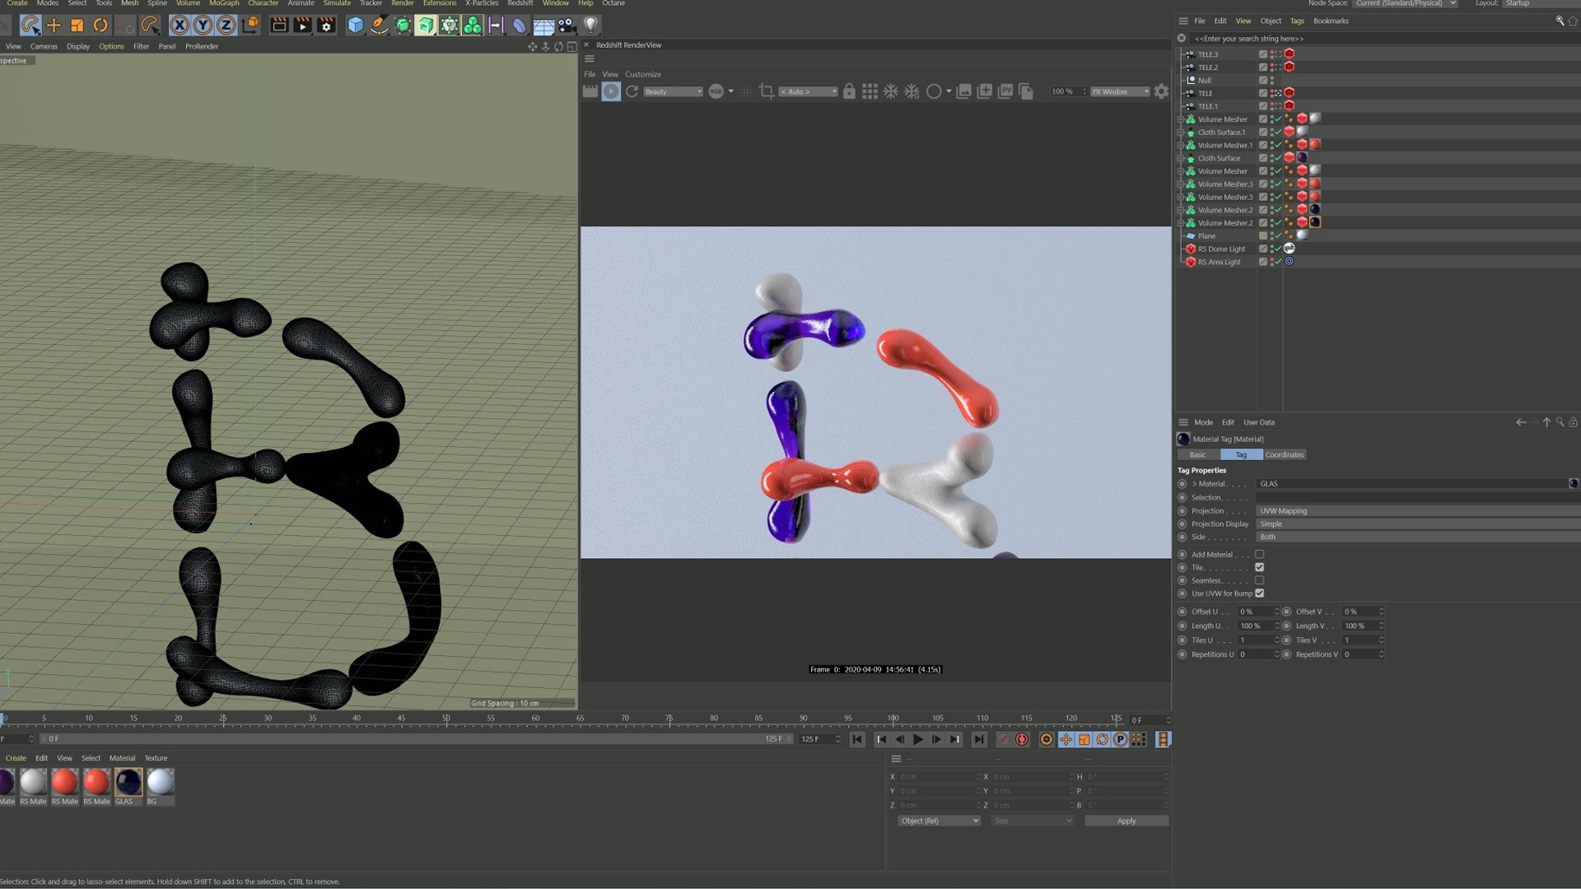Image resolution: width=1581 pixels, height=889 pixels.
Task: Toggle Use UVW for Bump checkbox
Action: pos(1259,593)
